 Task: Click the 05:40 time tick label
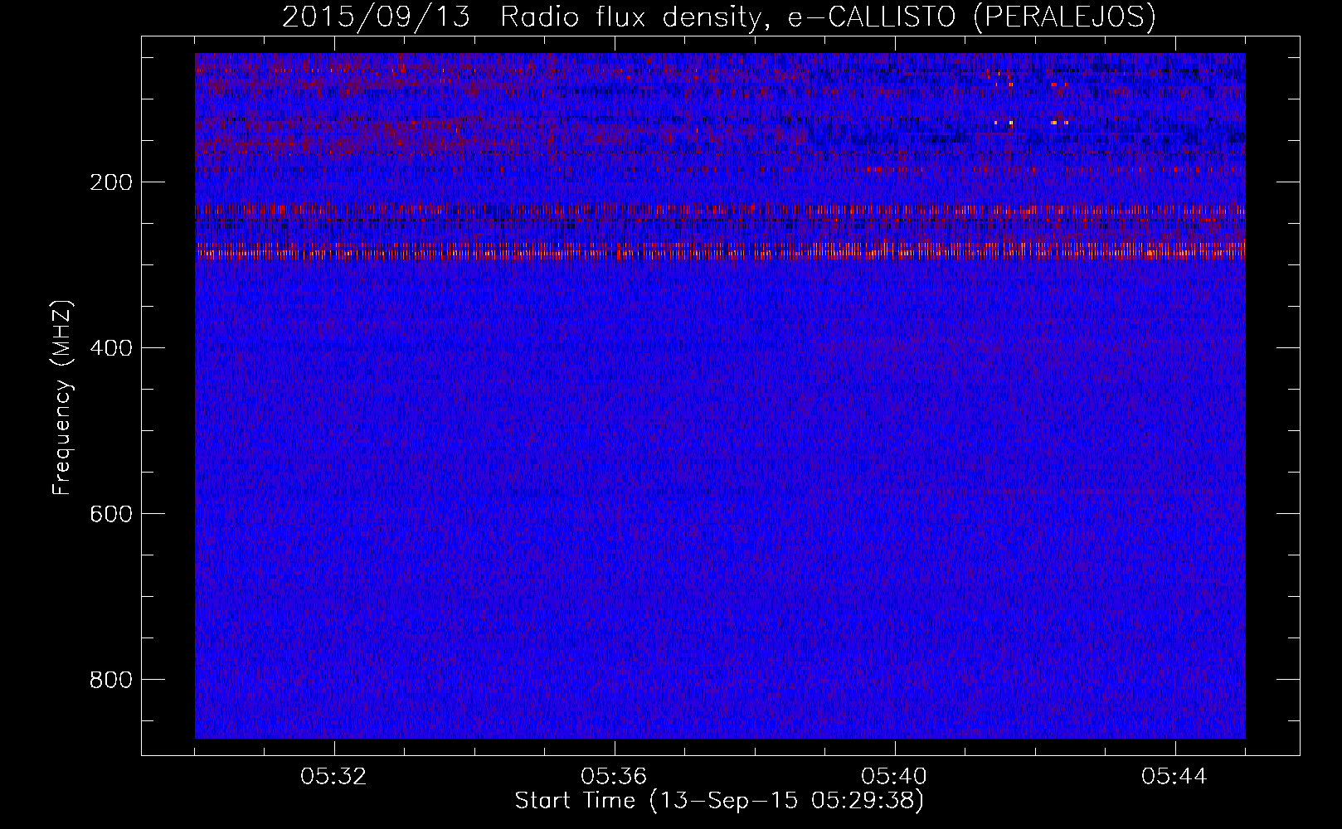(895, 777)
